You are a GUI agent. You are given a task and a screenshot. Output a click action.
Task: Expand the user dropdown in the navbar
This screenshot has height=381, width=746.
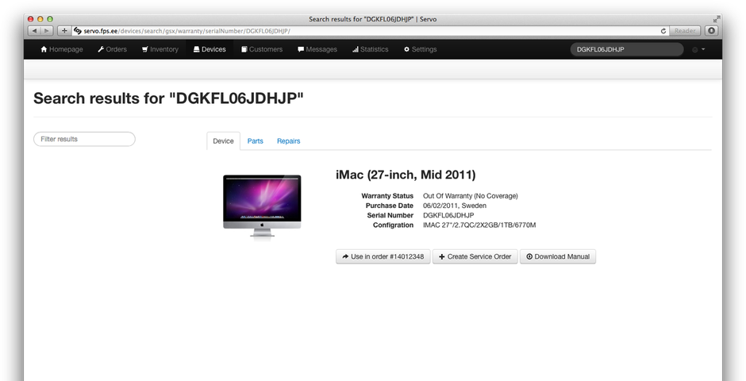click(698, 49)
